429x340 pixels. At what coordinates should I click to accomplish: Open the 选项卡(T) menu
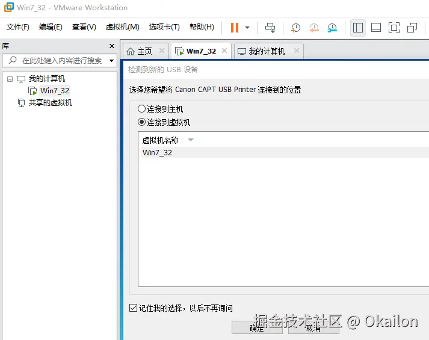coord(164,27)
